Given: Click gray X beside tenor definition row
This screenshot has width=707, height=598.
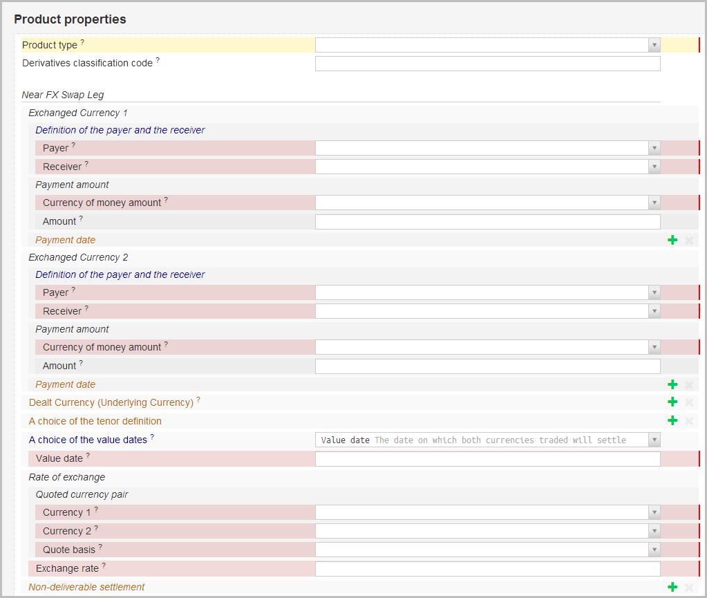Looking at the screenshot, I should point(688,421).
